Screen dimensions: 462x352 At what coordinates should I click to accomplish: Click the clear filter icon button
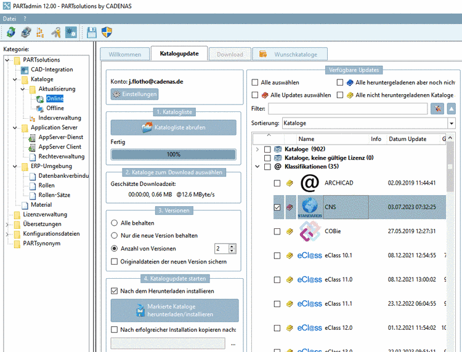pos(437,108)
